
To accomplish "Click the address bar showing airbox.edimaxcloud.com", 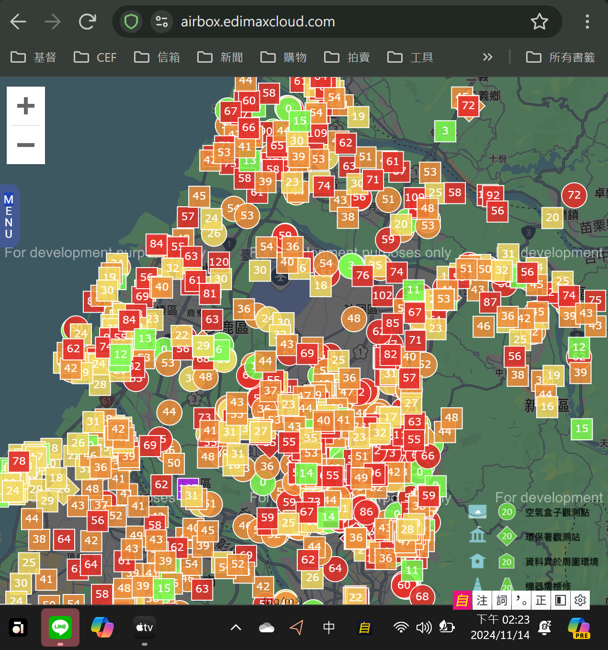I will (337, 22).
